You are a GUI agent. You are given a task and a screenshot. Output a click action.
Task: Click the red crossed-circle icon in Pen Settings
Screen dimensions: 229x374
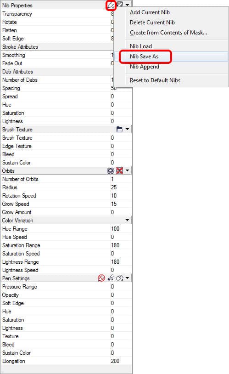(x=101, y=278)
